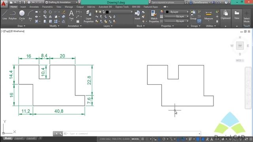Open the Insert ribbon tab
Image resolution: width=253 pixels, height=142 pixels.
(23, 7)
